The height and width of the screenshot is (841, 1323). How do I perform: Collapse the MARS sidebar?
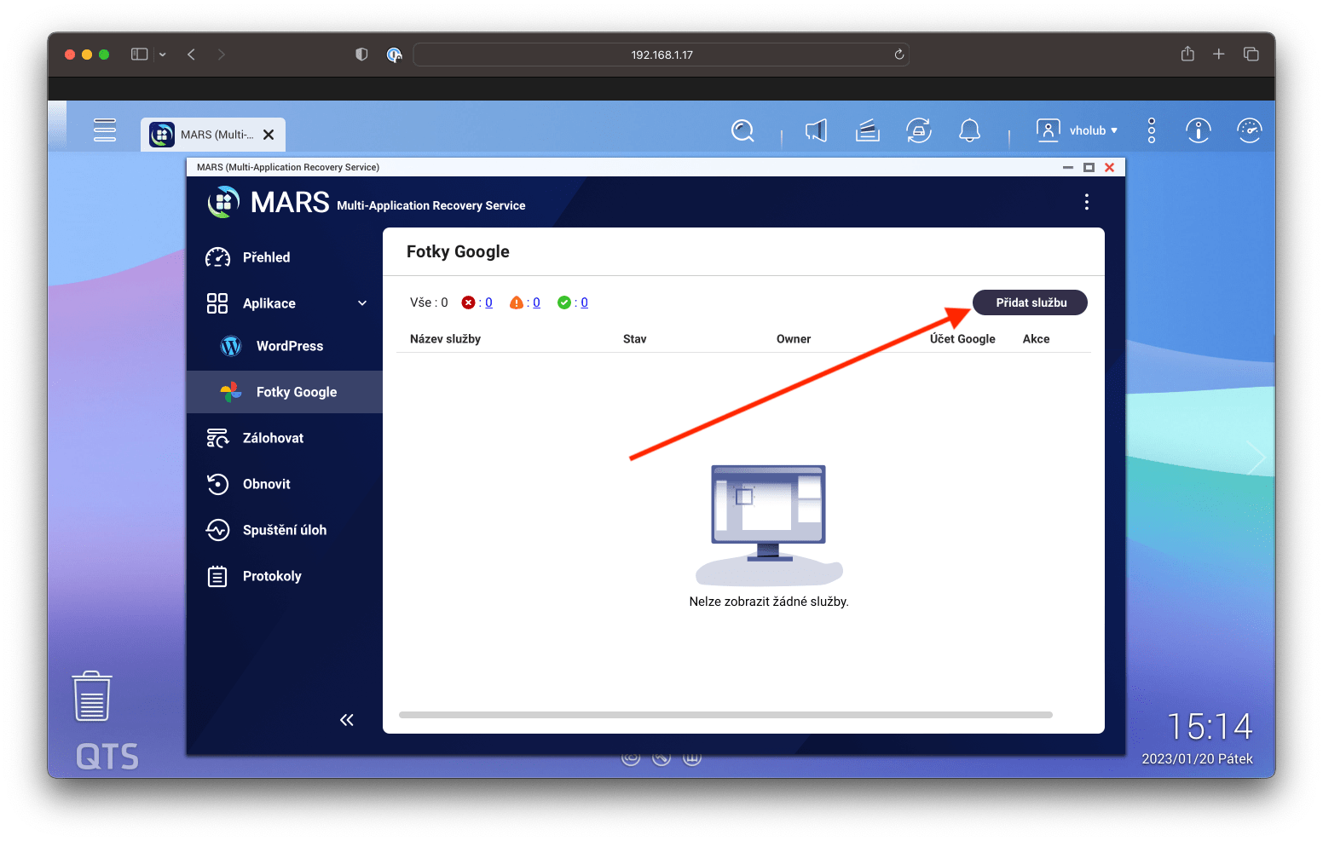346,720
